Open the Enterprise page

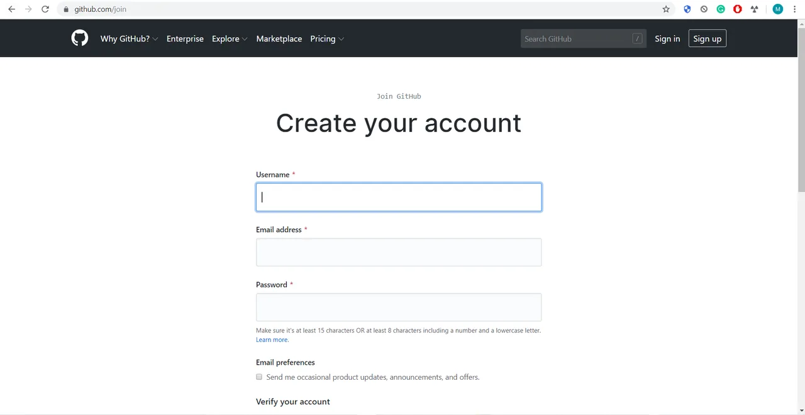[185, 38]
